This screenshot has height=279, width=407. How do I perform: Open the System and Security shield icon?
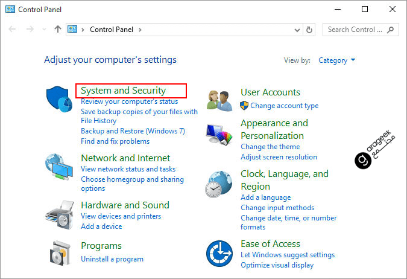(59, 99)
